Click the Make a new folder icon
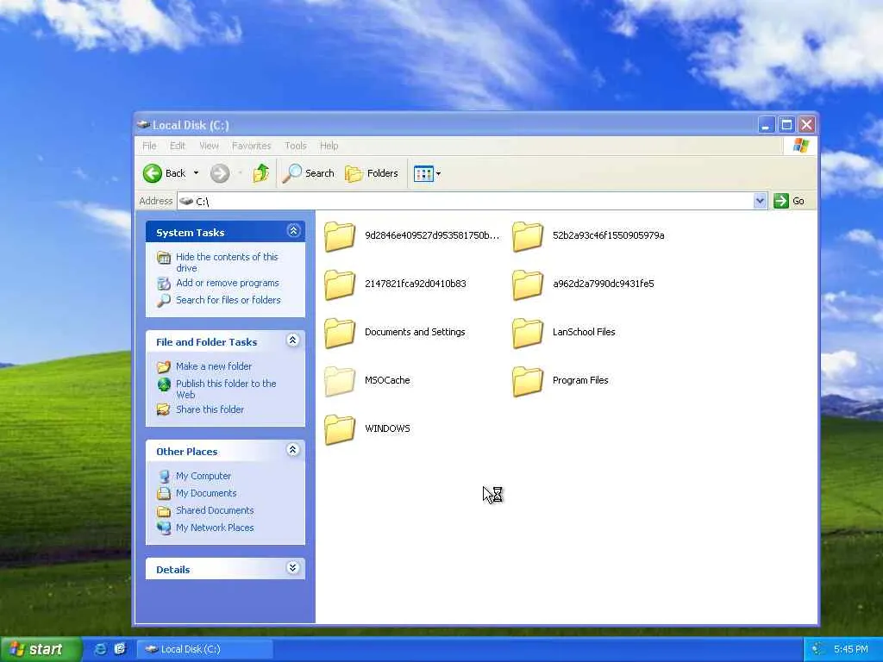The height and width of the screenshot is (662, 883). 164,367
